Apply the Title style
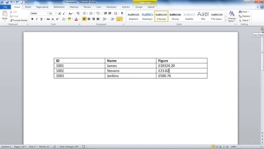The width and height of the screenshot is (264, 149). pyautogui.click(x=203, y=16)
